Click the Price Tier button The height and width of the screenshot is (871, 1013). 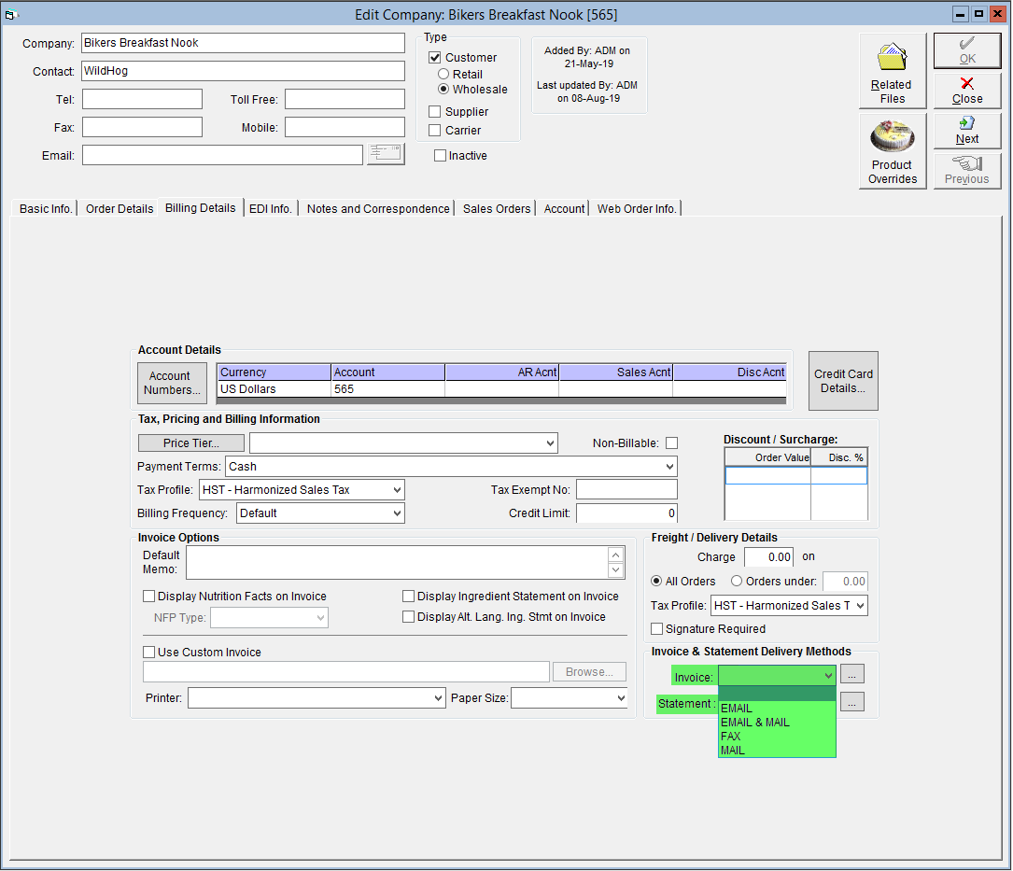pos(191,443)
